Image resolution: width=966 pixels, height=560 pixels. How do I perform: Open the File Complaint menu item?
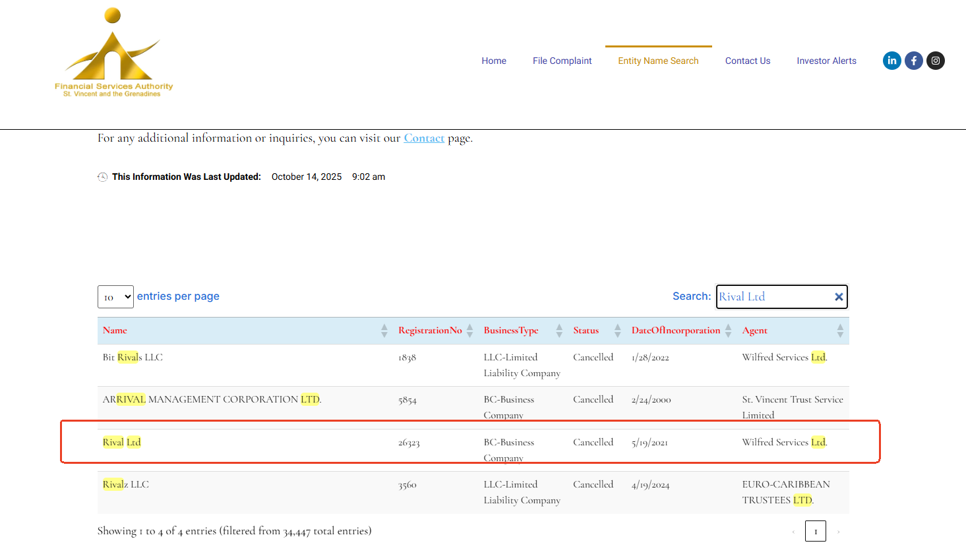click(562, 61)
